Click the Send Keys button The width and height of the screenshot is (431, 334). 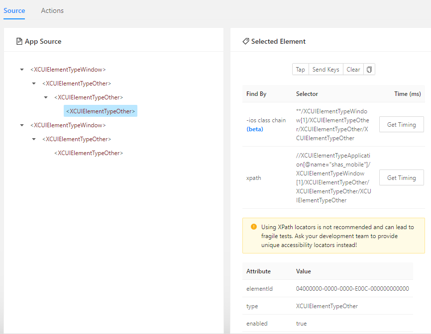point(325,70)
